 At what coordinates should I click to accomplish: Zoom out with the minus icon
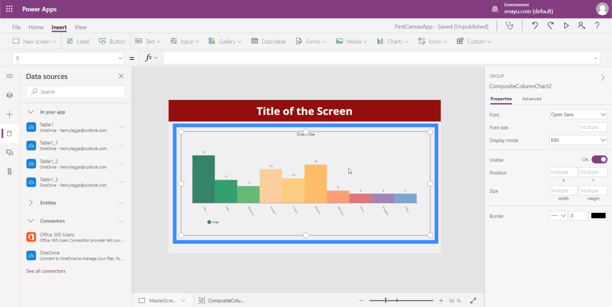[x=361, y=300]
